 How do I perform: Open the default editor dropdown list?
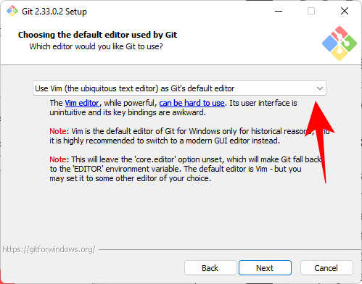click(179, 88)
